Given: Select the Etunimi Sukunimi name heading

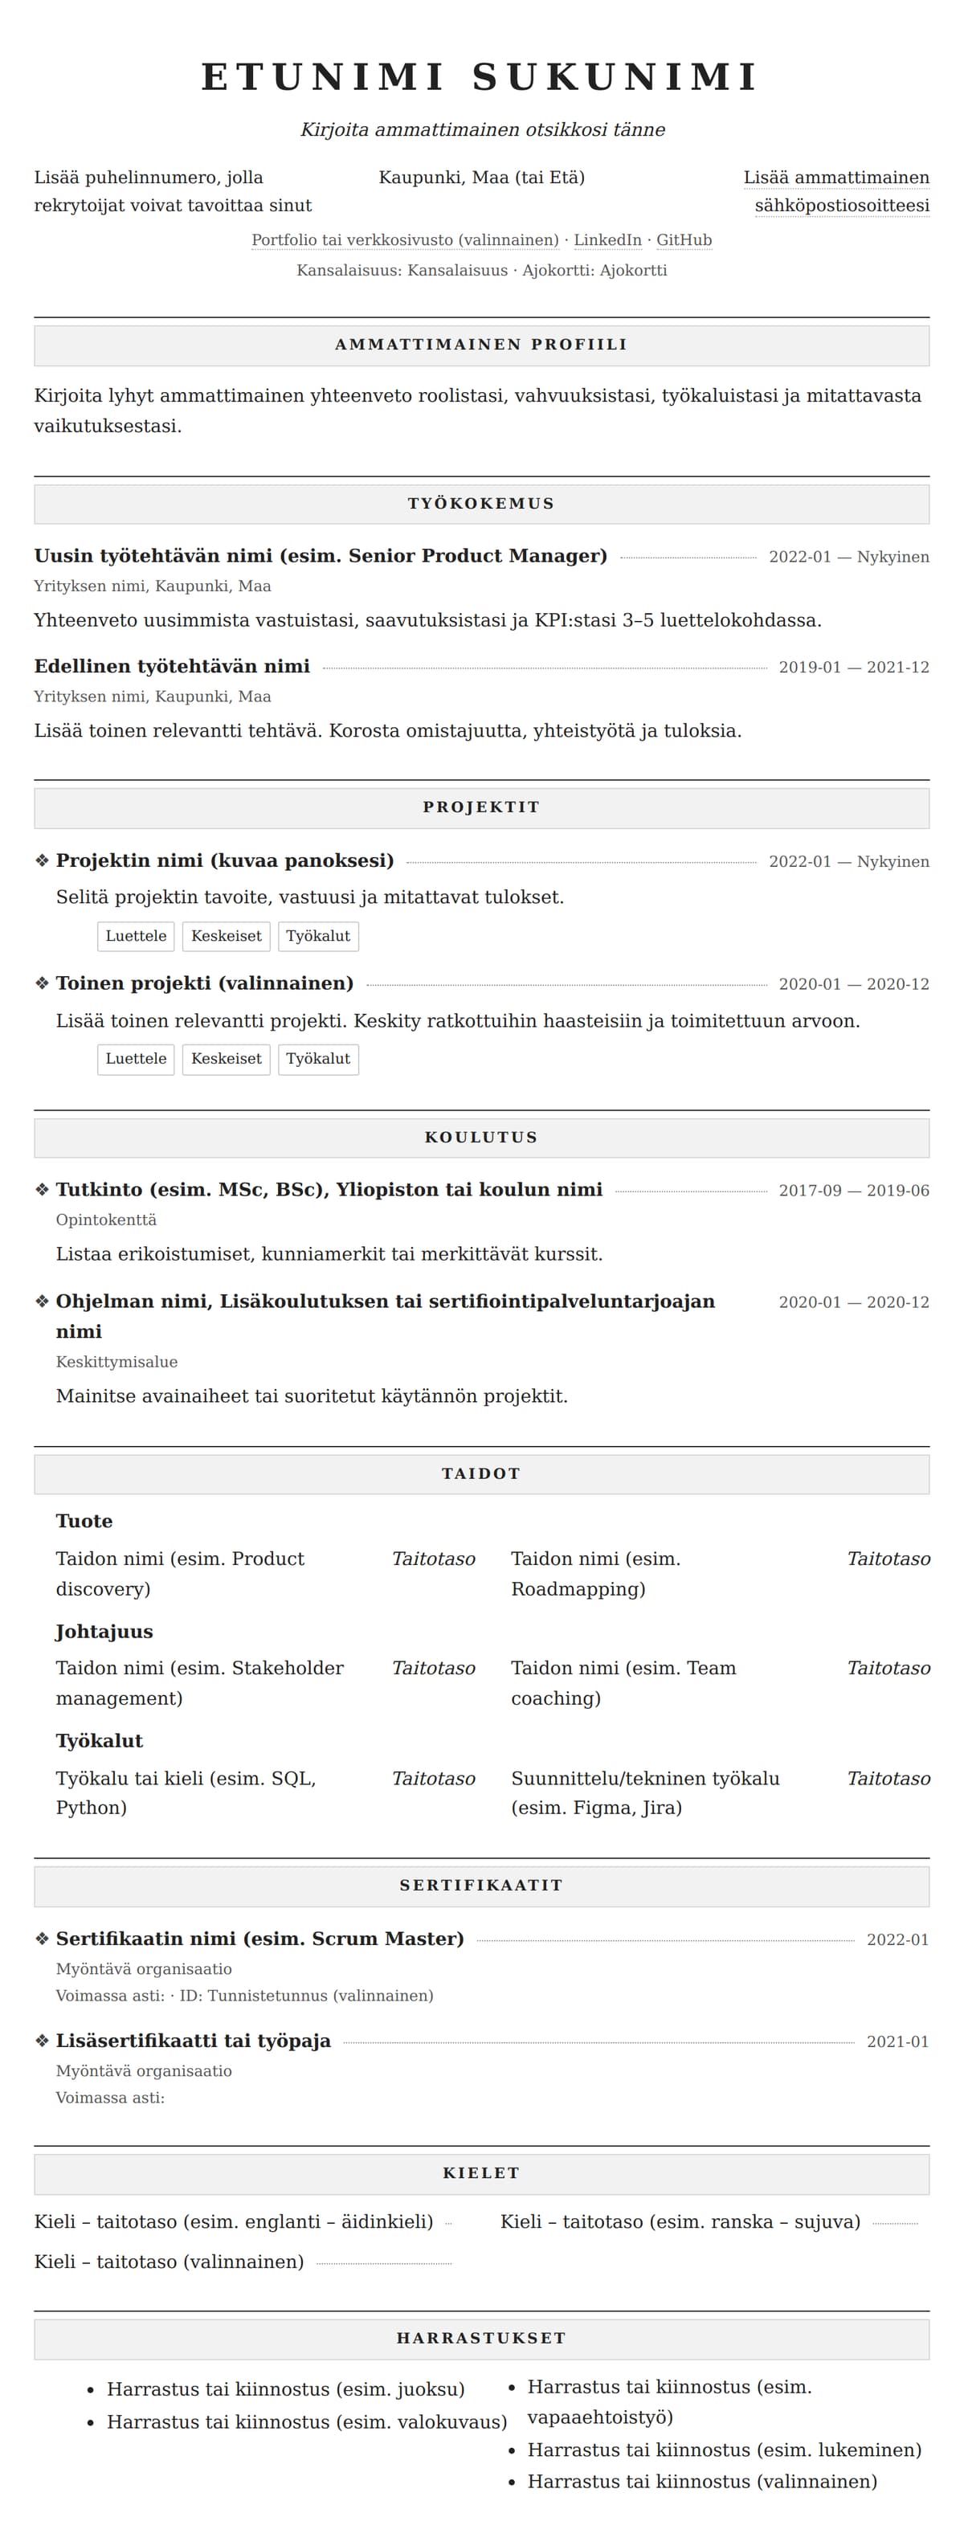Looking at the screenshot, I should pyautogui.click(x=481, y=77).
